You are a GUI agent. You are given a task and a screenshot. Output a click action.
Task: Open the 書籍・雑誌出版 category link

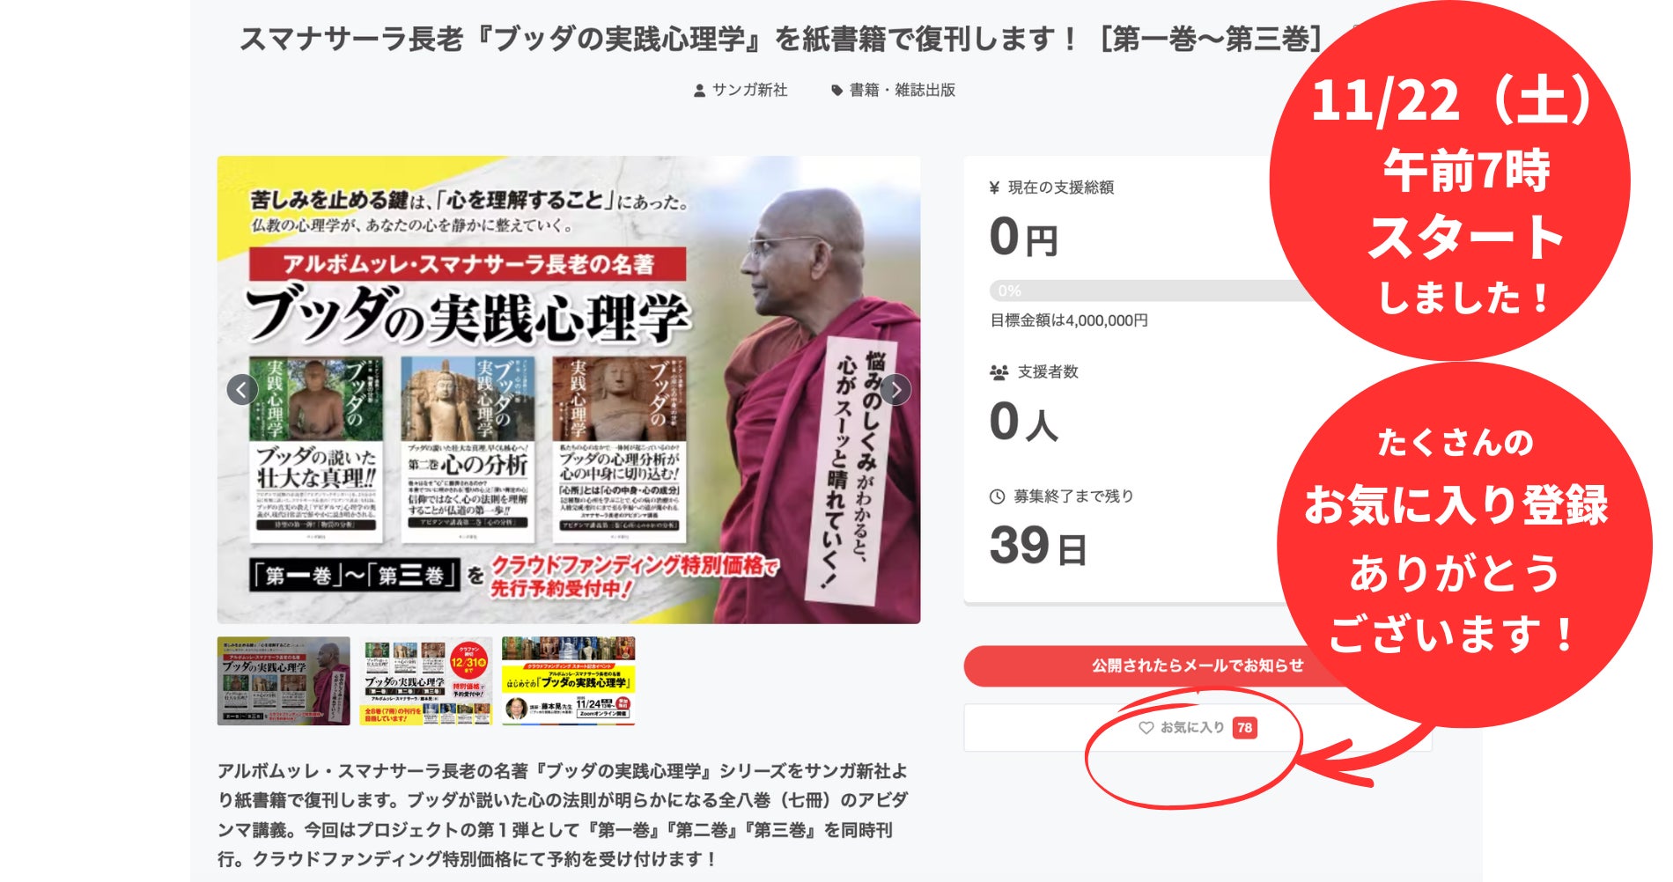click(x=903, y=90)
